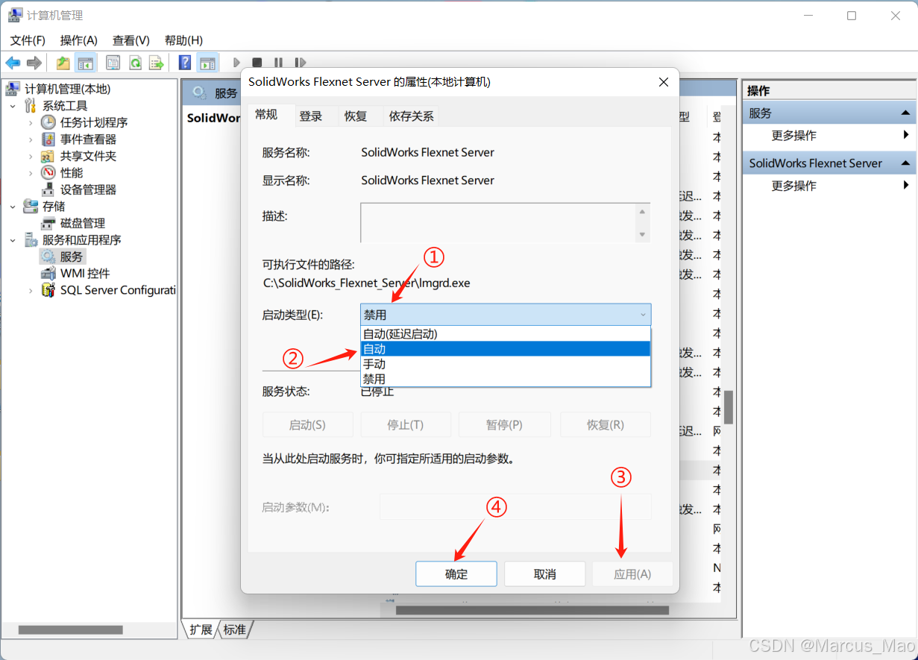
Task: Click the Event Viewer icon in the tree
Action: [x=48, y=139]
